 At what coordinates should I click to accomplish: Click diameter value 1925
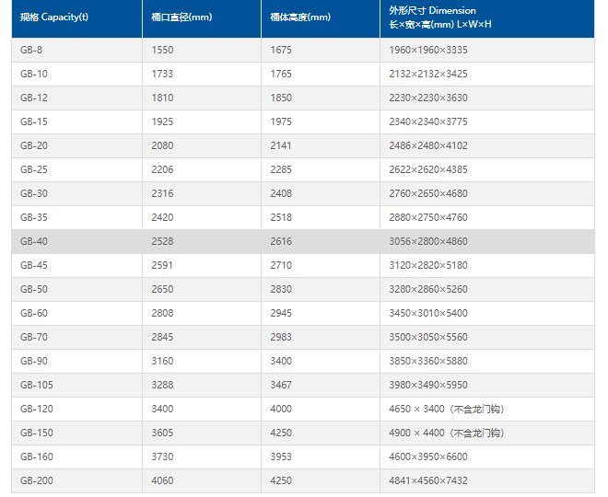coord(162,122)
